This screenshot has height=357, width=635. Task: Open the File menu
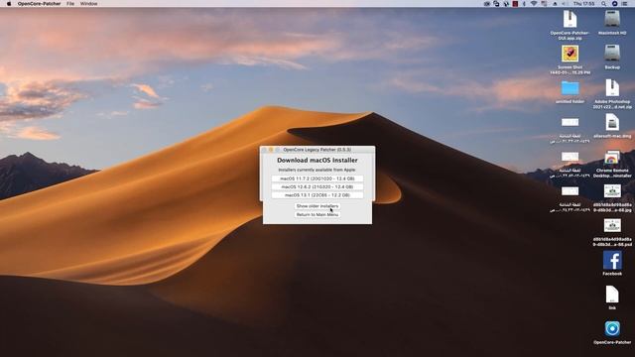(70, 4)
